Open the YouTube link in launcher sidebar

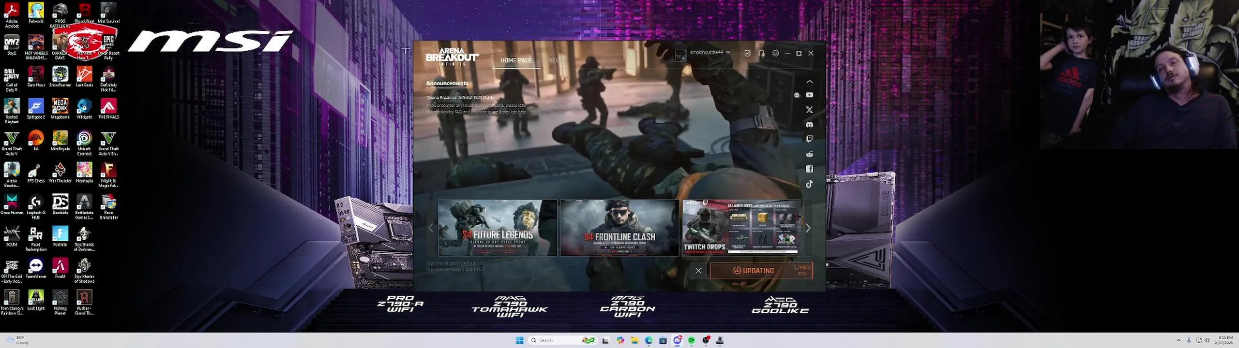(x=809, y=95)
